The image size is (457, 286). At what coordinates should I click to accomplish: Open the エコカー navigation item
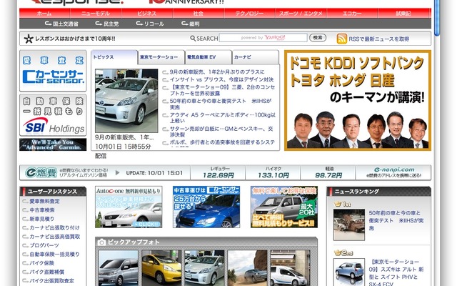click(x=352, y=14)
